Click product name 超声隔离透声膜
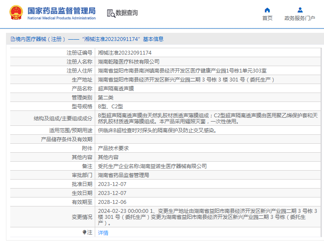 coord(116,89)
